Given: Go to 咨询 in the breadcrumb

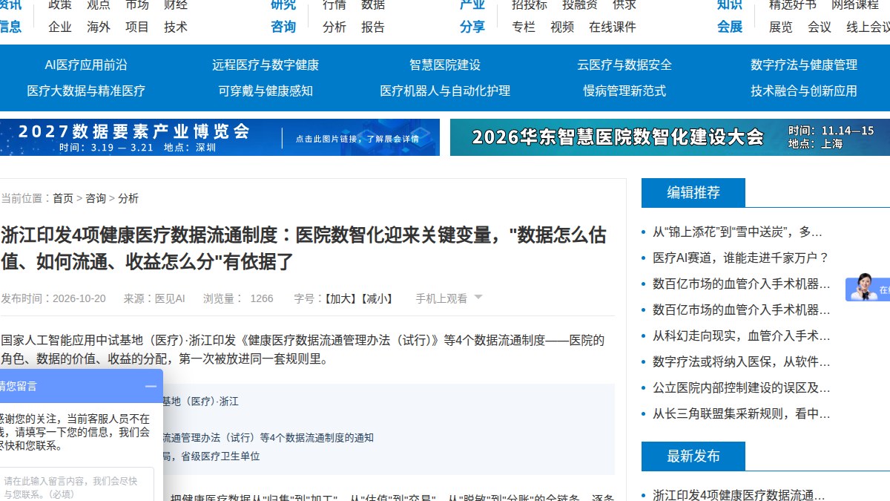Looking at the screenshot, I should coord(96,198).
